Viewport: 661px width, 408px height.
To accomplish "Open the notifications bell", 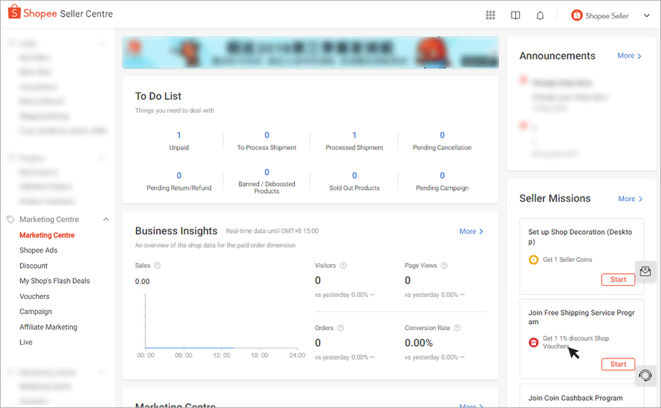I will (540, 15).
